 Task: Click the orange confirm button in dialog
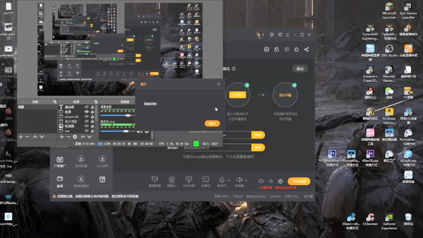212,124
